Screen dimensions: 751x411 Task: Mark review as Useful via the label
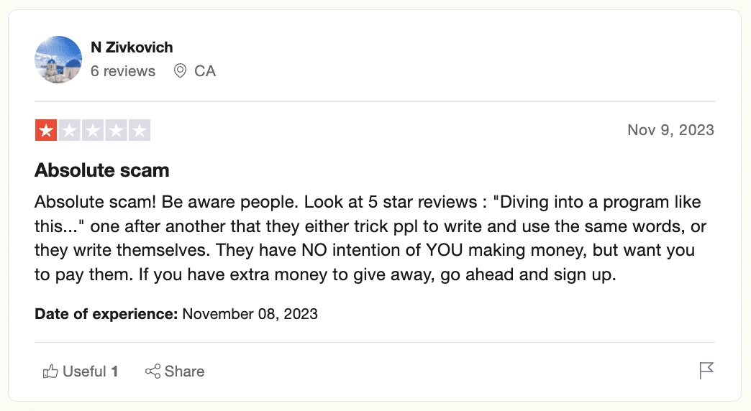pos(84,371)
